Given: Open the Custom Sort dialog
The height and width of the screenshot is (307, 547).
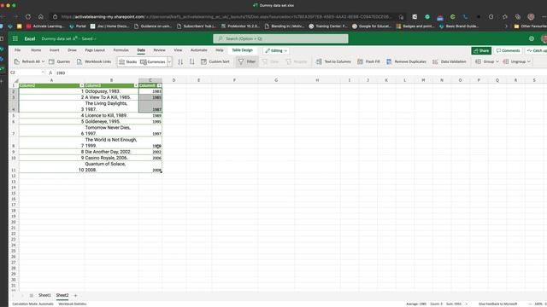Looking at the screenshot, I should (215, 61).
